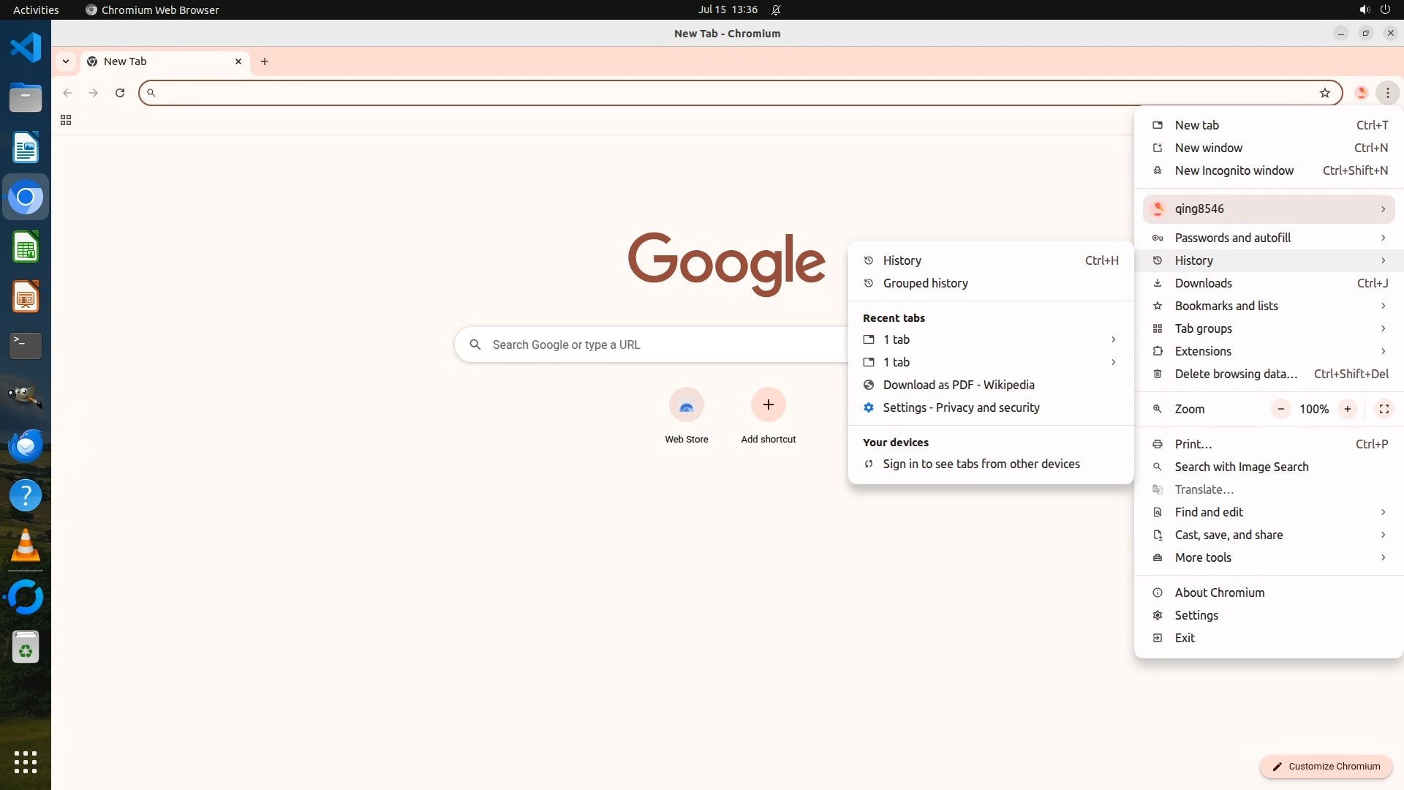Open the Web Store shortcut

coord(686,405)
